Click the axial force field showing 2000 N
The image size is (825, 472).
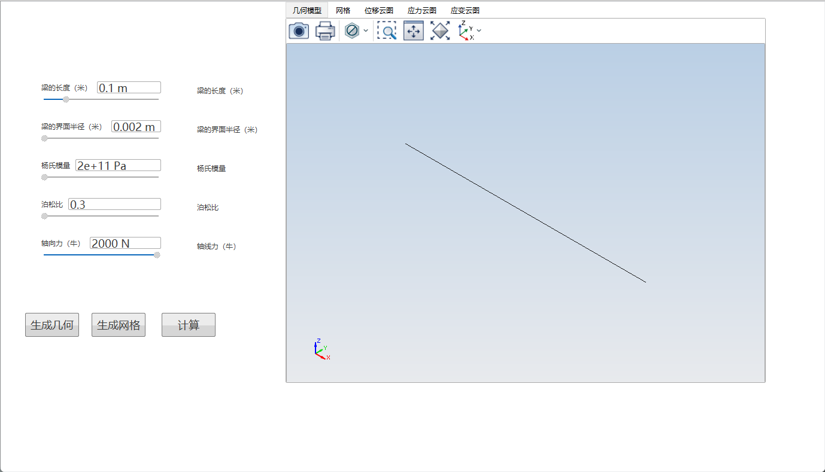click(x=126, y=243)
